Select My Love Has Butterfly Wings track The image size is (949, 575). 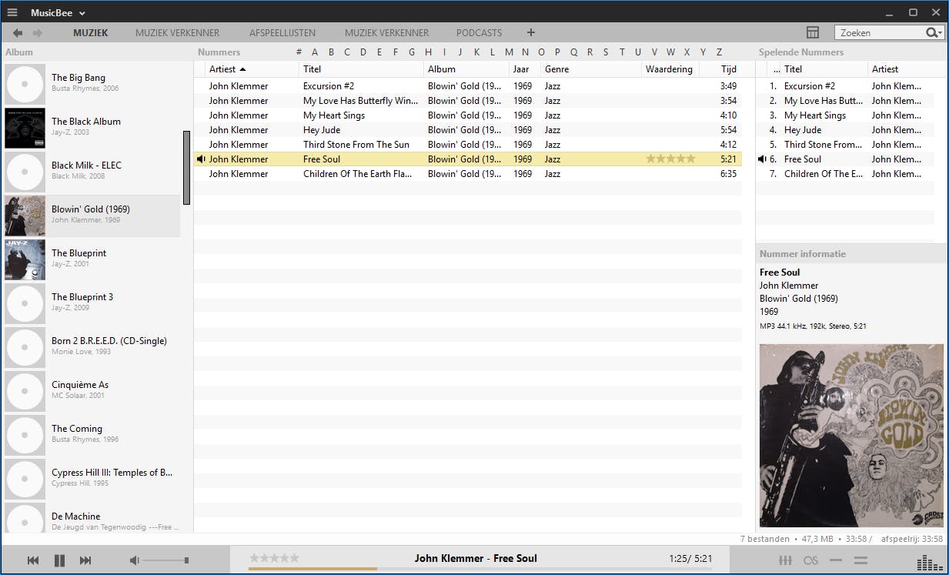point(468,101)
